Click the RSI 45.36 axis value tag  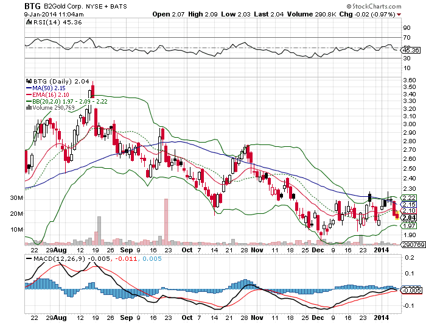pyautogui.click(x=411, y=51)
